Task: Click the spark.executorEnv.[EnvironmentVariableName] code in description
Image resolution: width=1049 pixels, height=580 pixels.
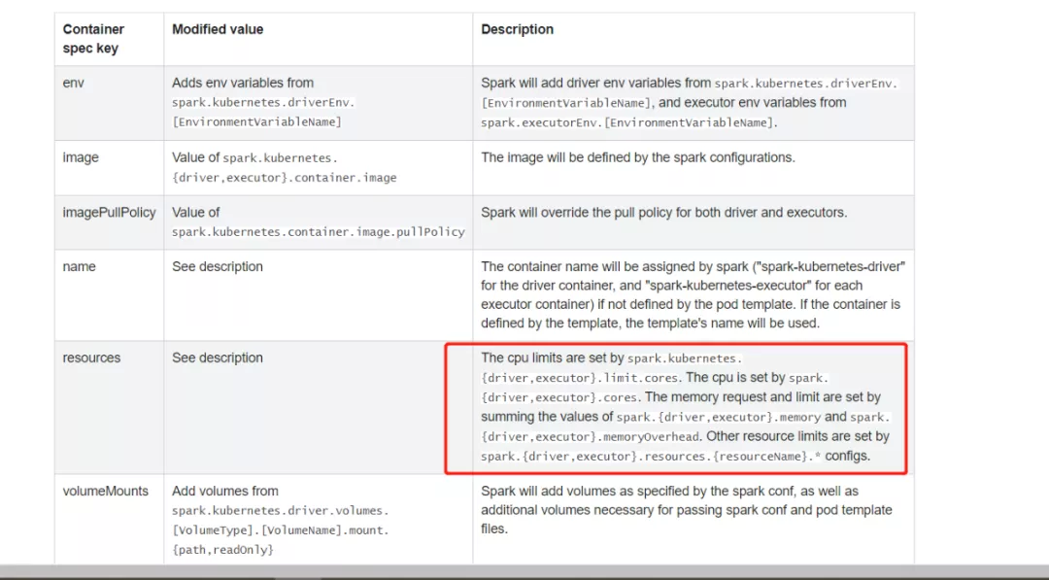Action: click(627, 123)
